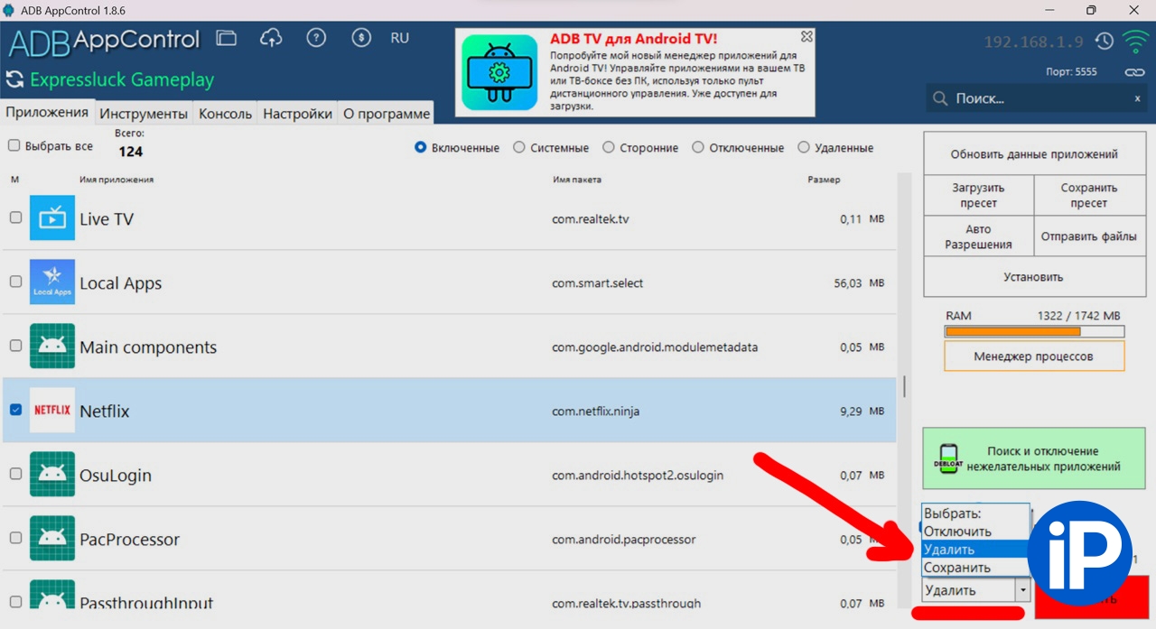Clear search with the x button
1156x629 pixels.
[1137, 98]
